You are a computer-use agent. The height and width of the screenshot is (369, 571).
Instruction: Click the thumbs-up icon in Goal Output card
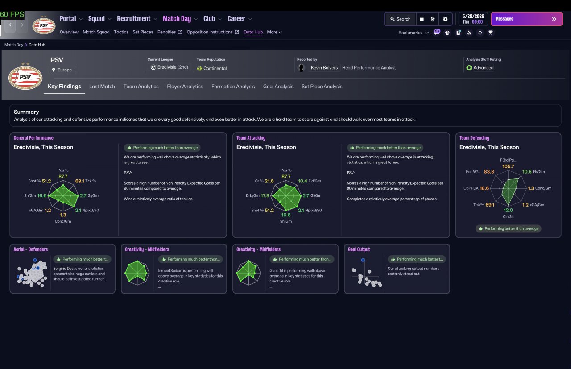(x=393, y=259)
